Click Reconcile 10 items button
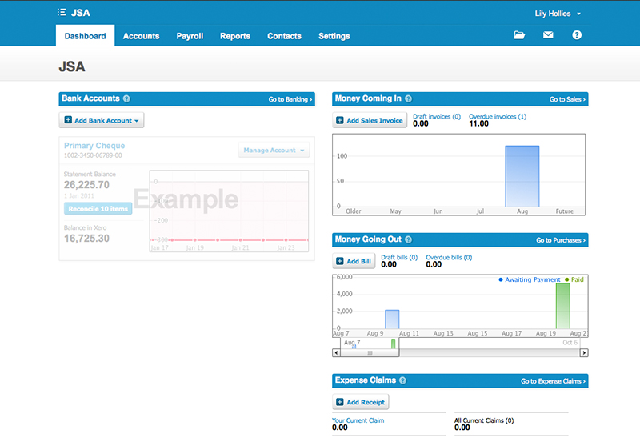 [98, 209]
